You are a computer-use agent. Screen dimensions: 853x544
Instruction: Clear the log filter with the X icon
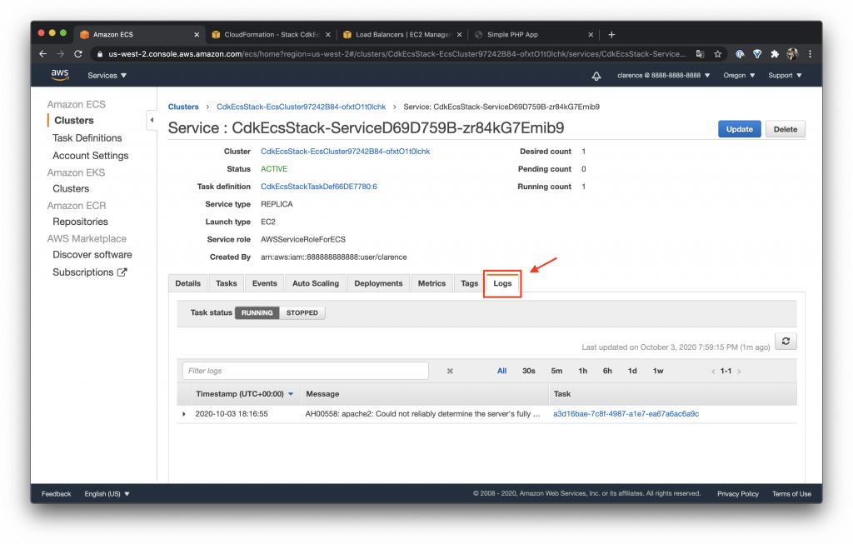(450, 371)
